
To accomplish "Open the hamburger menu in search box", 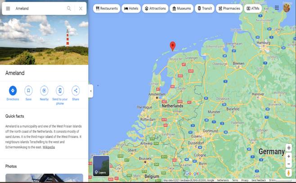I will [x=8, y=8].
